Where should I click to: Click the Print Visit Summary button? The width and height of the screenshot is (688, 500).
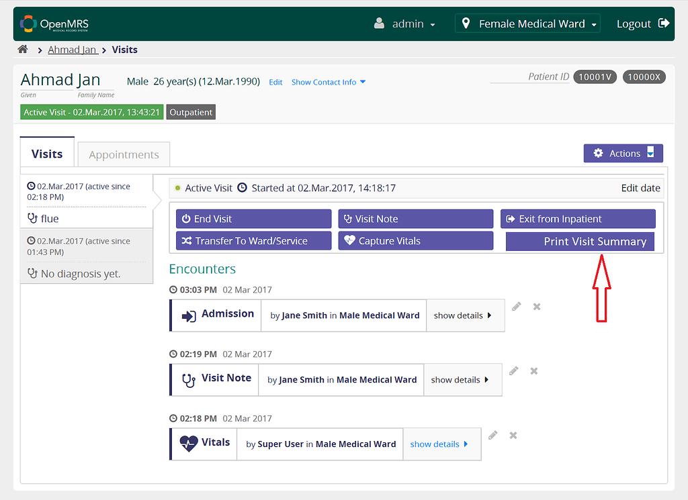click(579, 241)
